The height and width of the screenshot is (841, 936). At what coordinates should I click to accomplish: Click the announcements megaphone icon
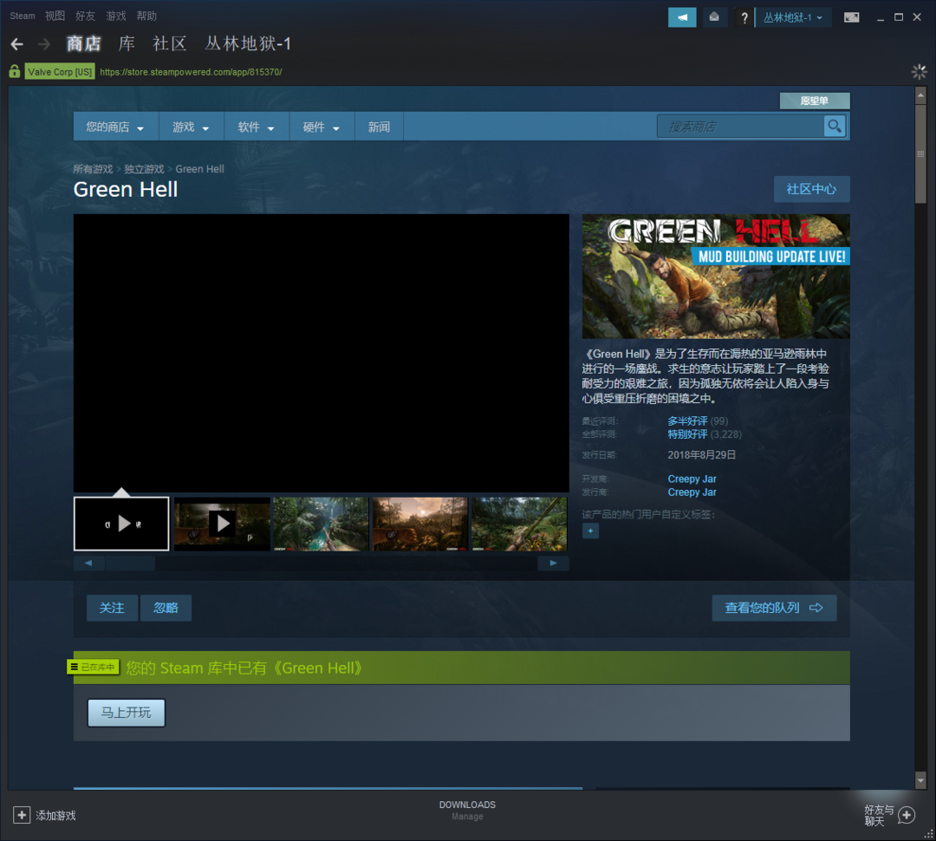coord(682,17)
